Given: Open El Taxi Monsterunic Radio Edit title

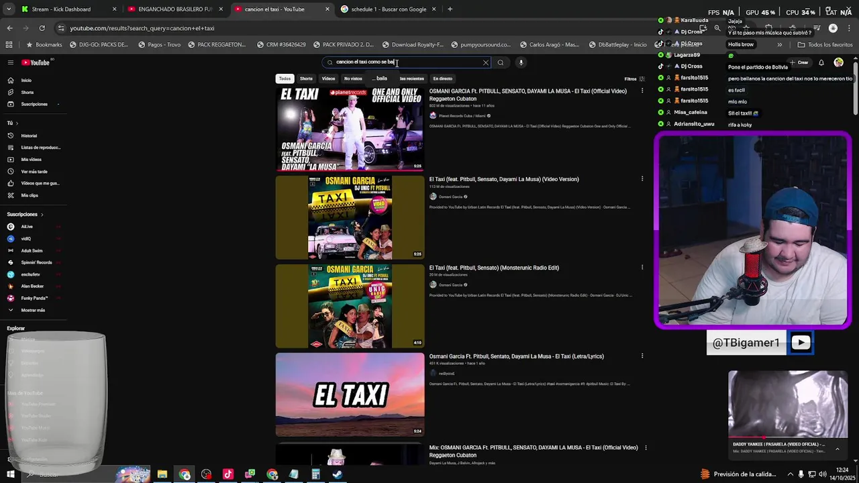Looking at the screenshot, I should 494,268.
